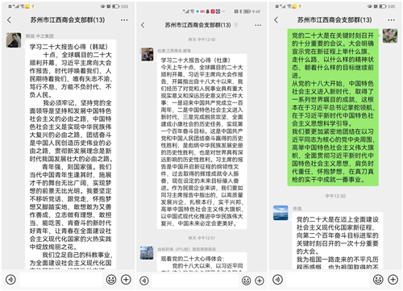This screenshot has width=403, height=291.
Task: Tap the plus attachment icon in the left chat
Action: pyautogui.click(x=126, y=280)
